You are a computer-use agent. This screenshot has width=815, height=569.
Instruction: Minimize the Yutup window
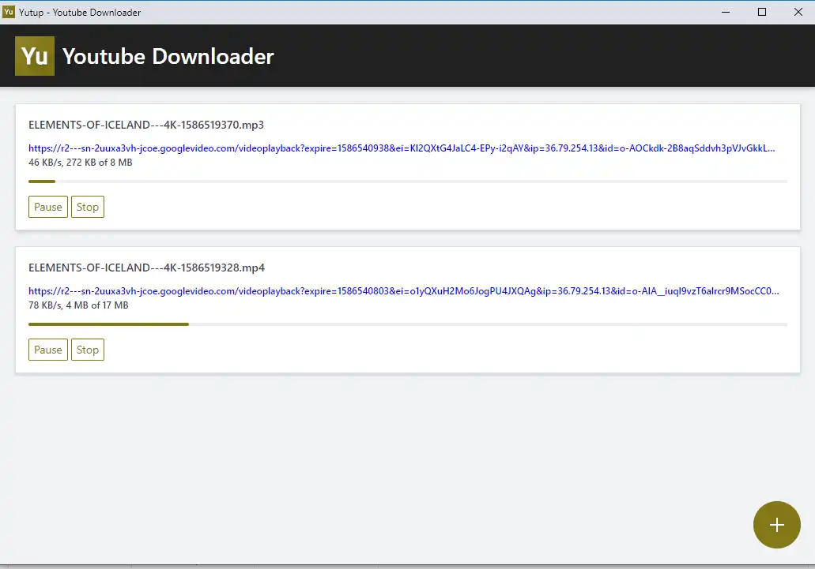726,12
